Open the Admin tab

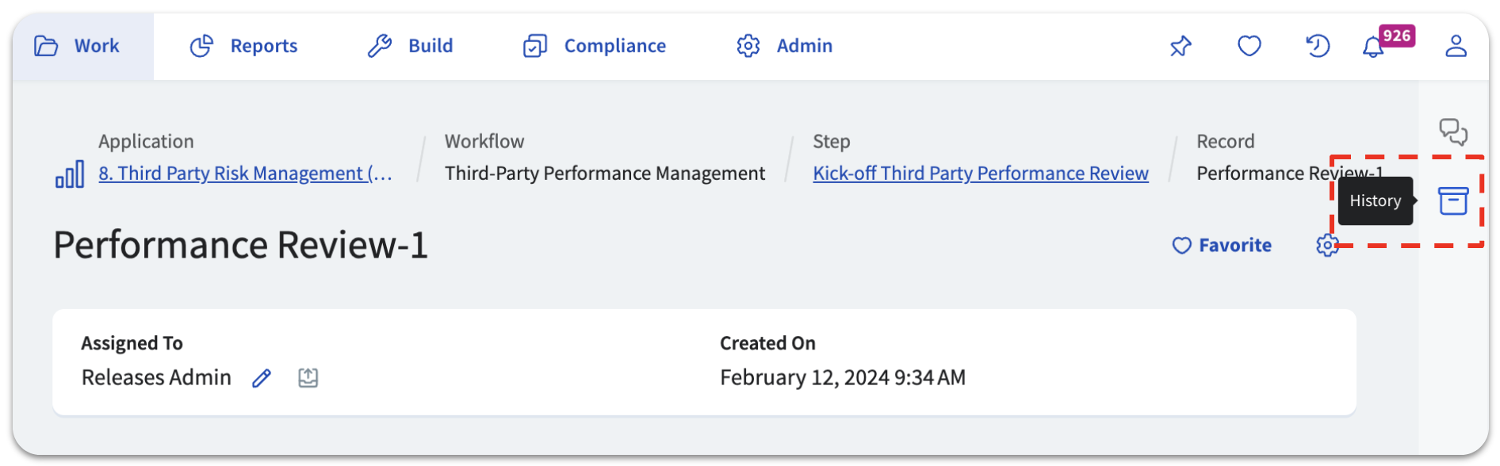784,46
